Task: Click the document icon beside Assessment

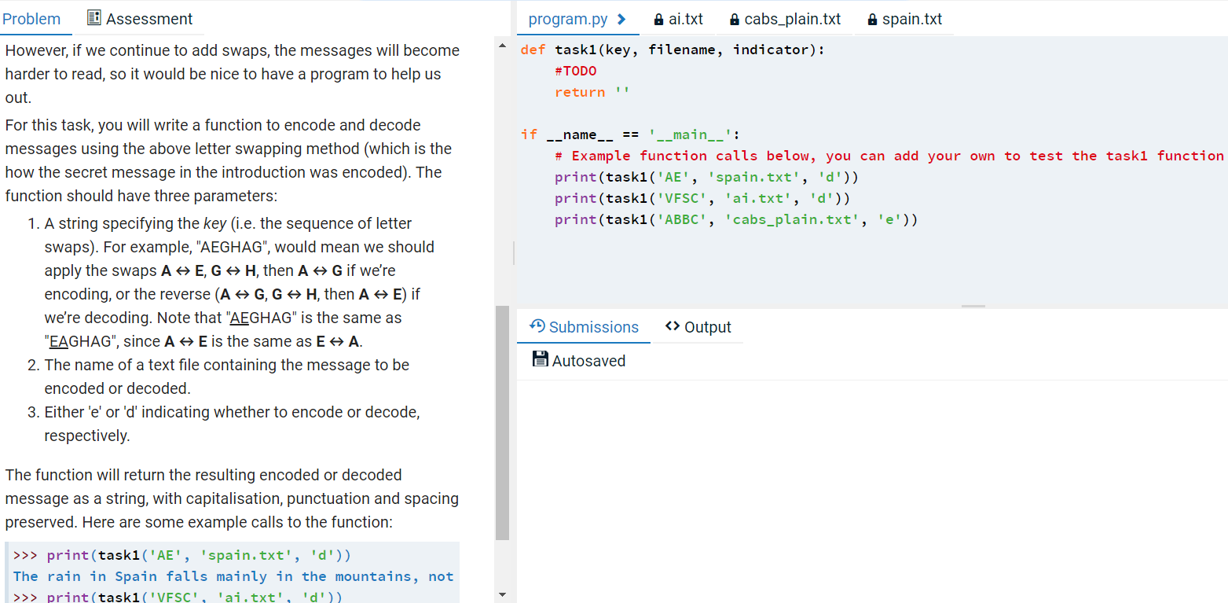Action: tap(92, 17)
